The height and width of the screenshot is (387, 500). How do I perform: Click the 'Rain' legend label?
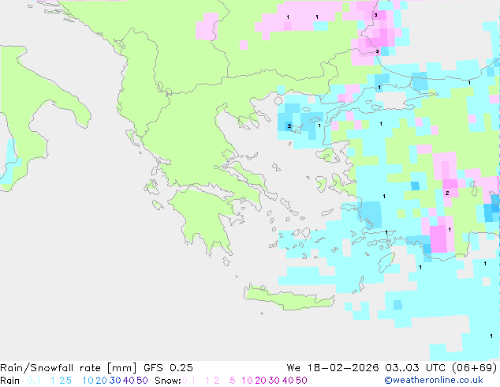tap(10, 381)
